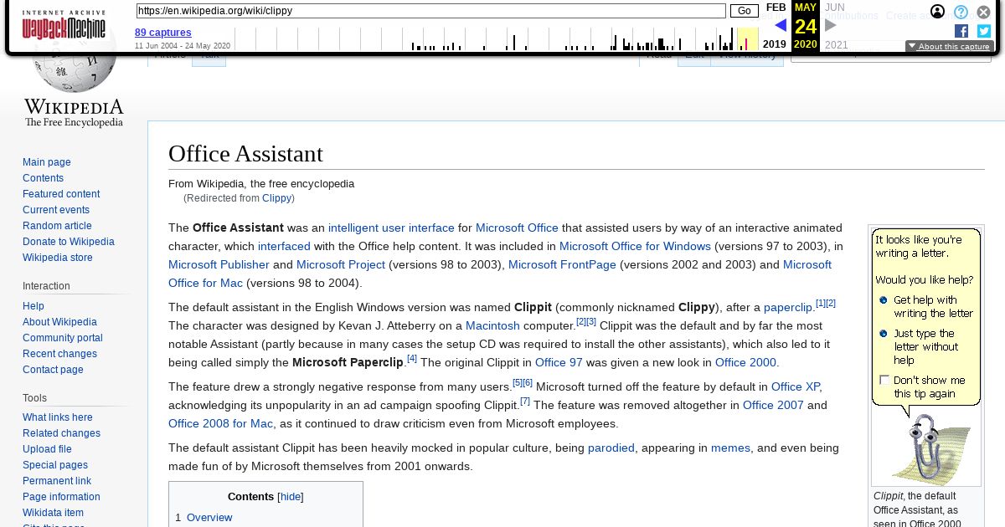Viewport: 1005px width, 527px height.
Task: Share capture on Facebook
Action: (x=961, y=31)
